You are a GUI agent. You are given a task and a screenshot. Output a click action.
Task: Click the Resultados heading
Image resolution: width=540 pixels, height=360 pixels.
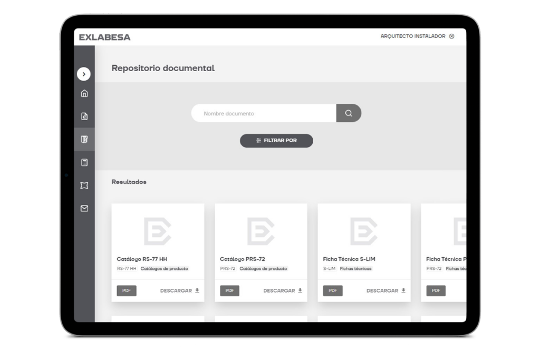pos(129,182)
